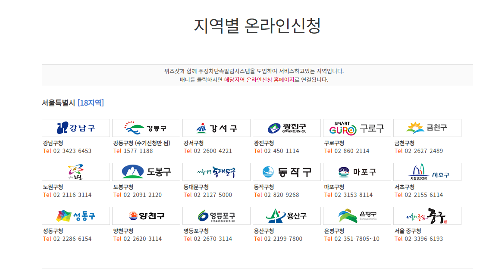Select phone number 02-2627-2489

coord(424,151)
